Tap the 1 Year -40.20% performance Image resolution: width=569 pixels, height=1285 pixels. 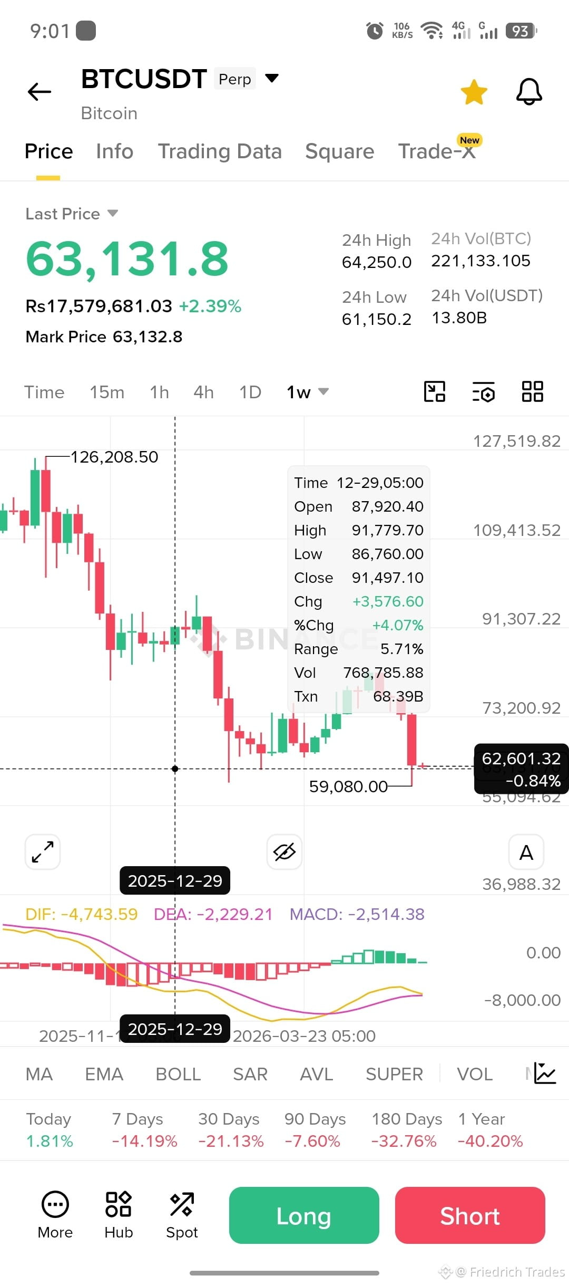[490, 1130]
